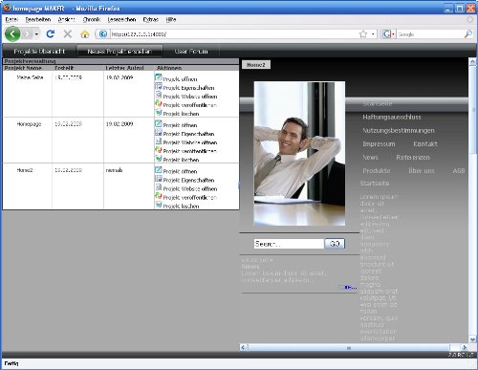Click Projekt öffnen icon for Meine Seite
Viewport: 478px width, 370px height.
point(159,77)
